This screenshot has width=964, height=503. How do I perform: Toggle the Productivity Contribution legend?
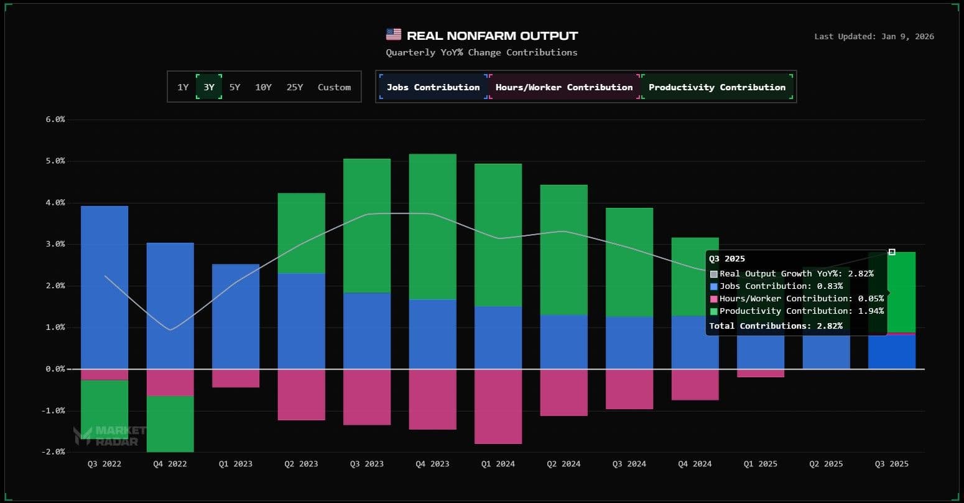[x=716, y=87]
